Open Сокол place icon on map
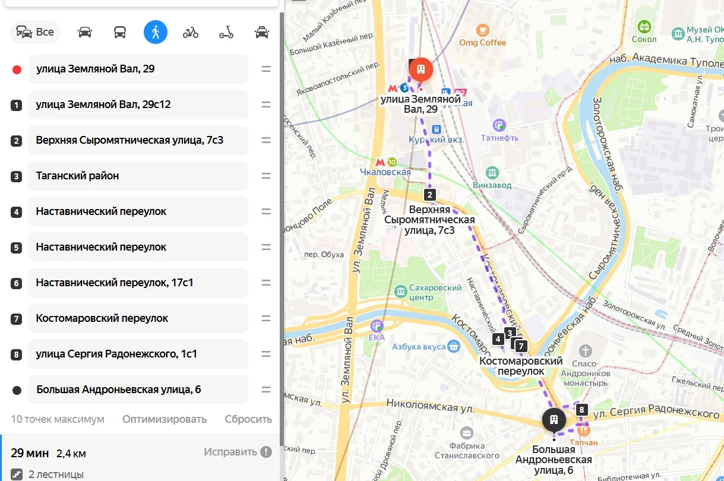Screen dimensions: 724x481 (644, 27)
